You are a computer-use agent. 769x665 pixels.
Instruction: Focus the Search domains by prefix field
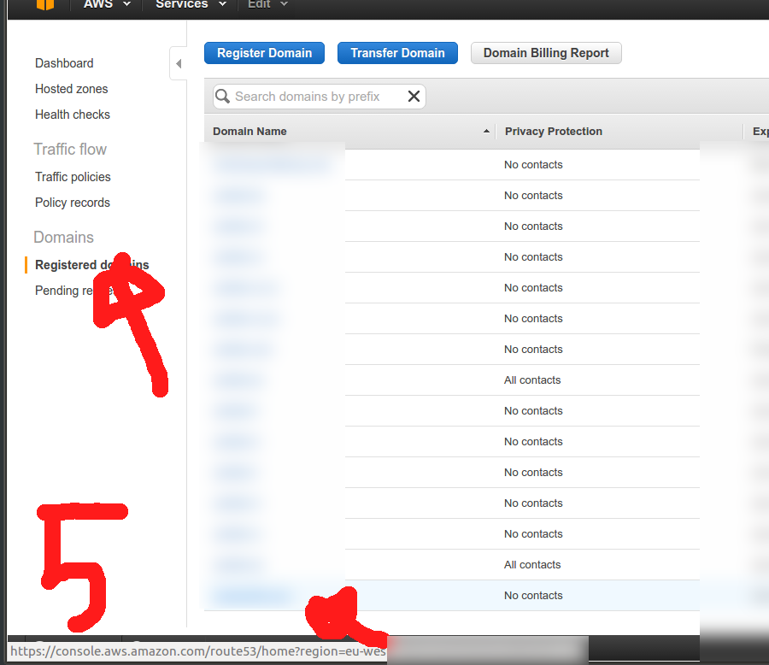(x=319, y=97)
